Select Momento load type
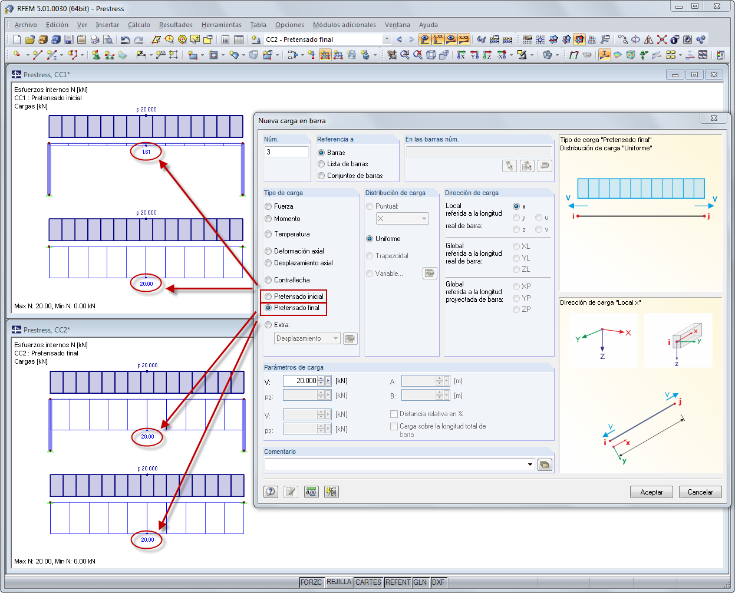 click(x=268, y=219)
